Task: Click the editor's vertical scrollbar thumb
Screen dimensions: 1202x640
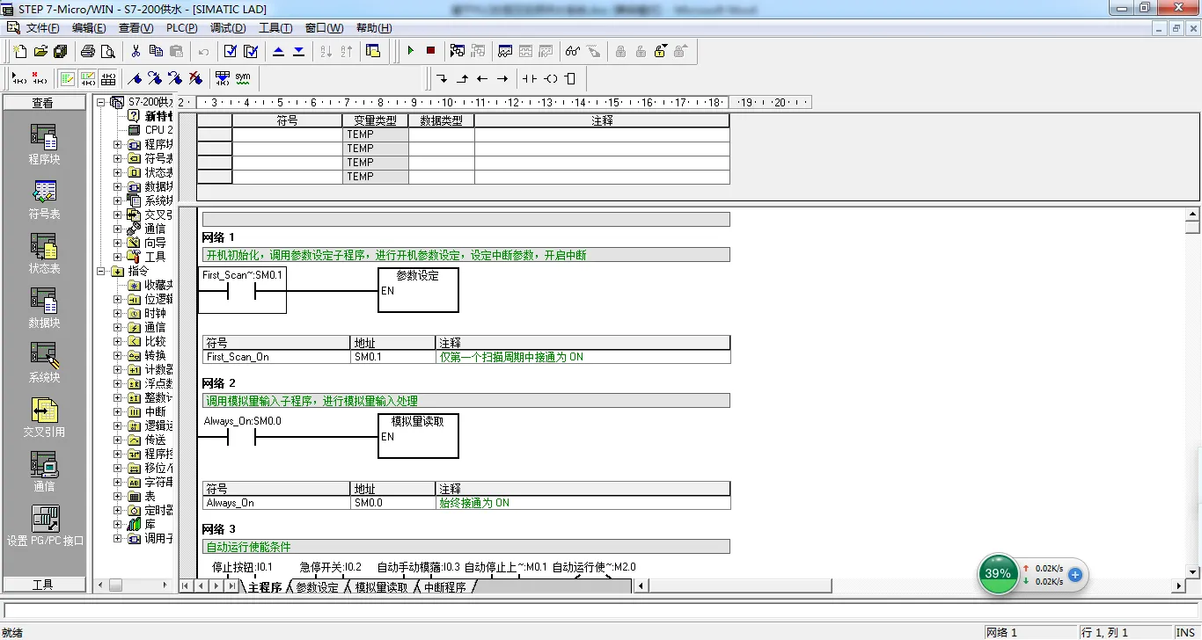Action: coord(1193,227)
